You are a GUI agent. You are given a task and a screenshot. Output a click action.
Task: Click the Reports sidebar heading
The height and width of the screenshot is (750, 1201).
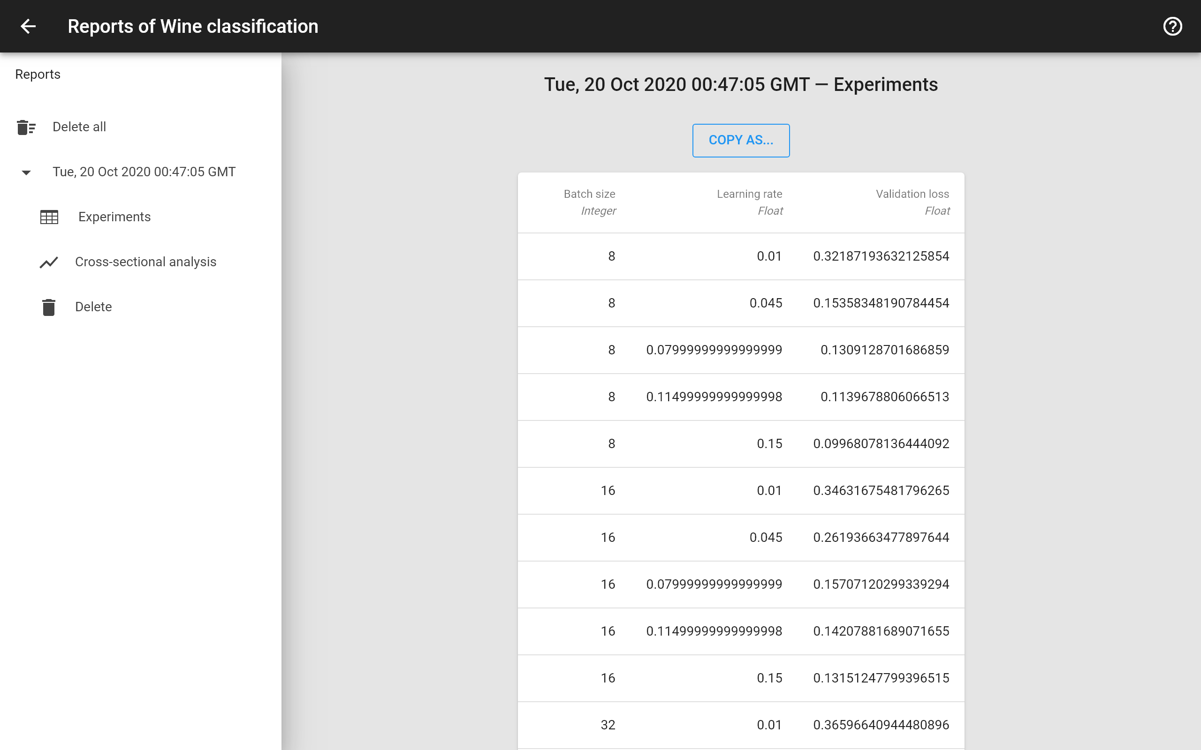point(38,75)
